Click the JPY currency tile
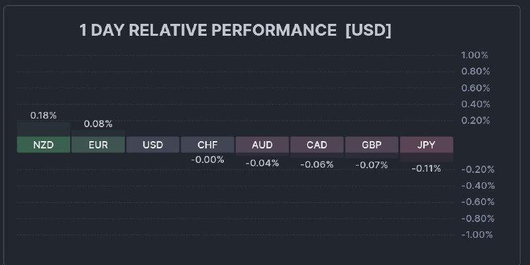Viewport: 530px width, 265px height. tap(426, 144)
